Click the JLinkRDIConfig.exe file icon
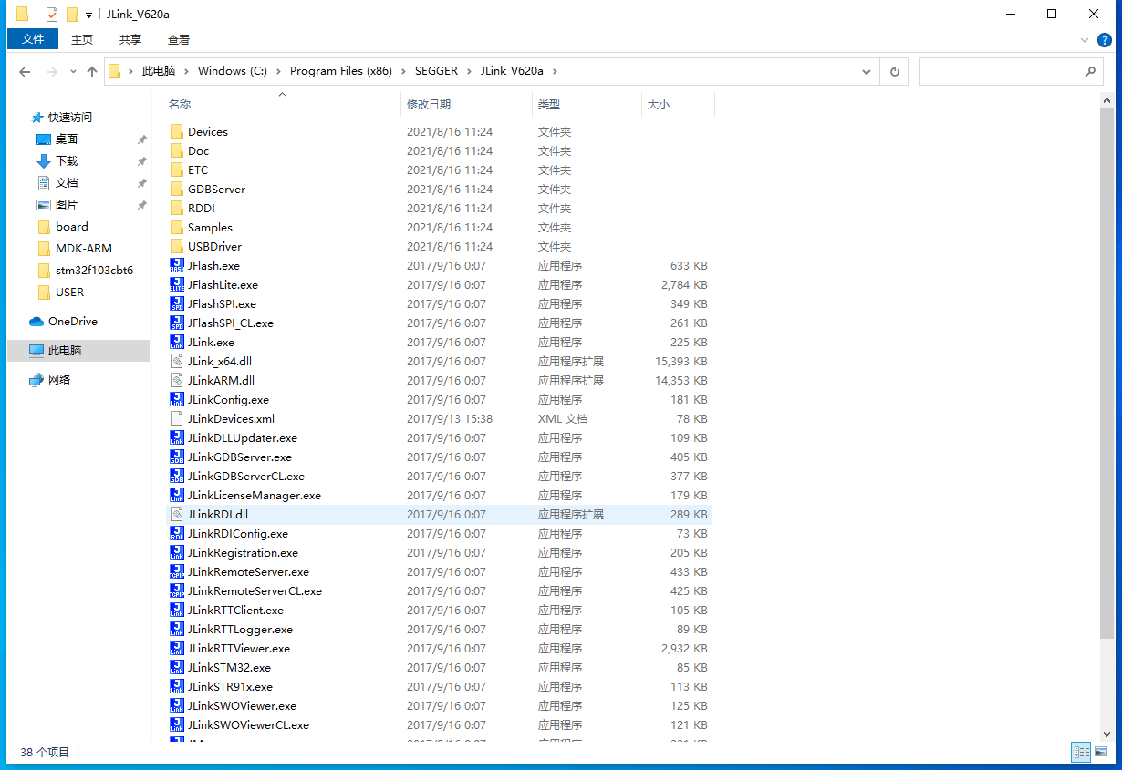The image size is (1122, 770). [x=177, y=534]
